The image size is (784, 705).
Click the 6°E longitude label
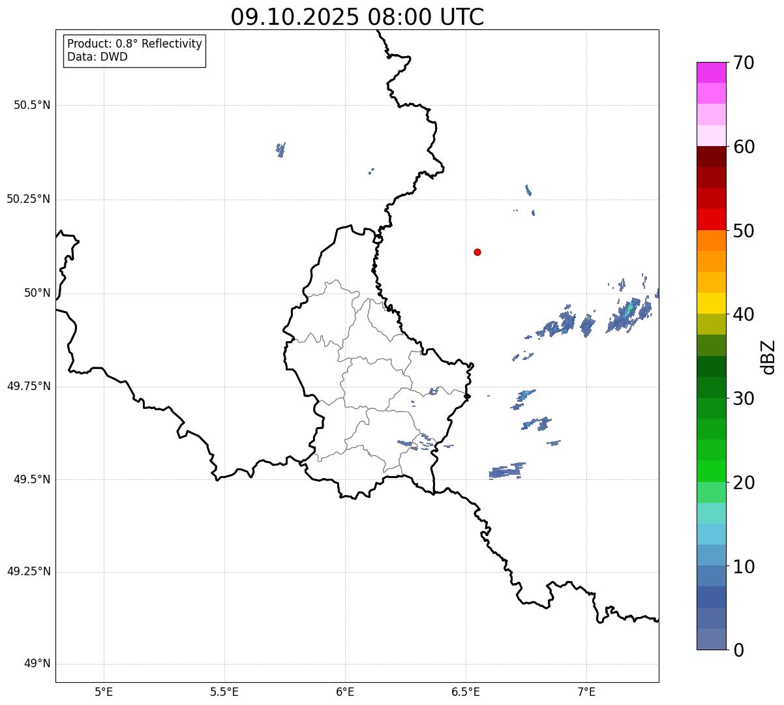[346, 691]
